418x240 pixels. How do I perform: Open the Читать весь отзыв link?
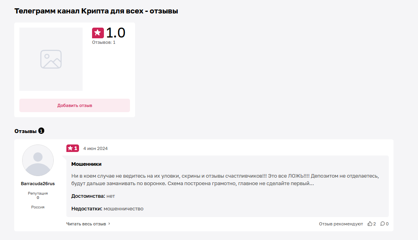[x=86, y=224]
